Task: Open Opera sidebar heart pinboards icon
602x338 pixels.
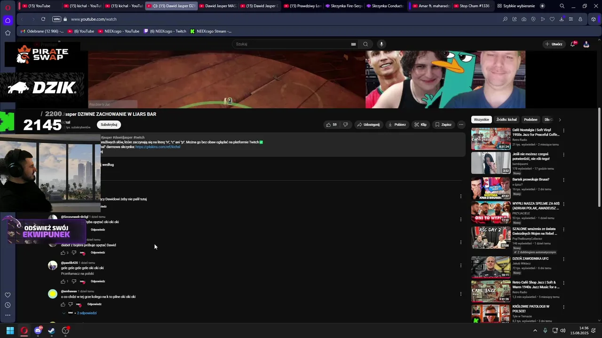Action: coord(8,295)
